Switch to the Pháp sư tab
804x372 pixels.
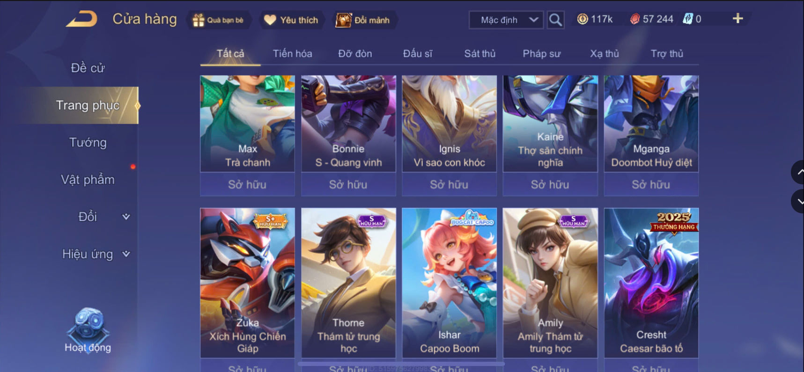pyautogui.click(x=541, y=53)
